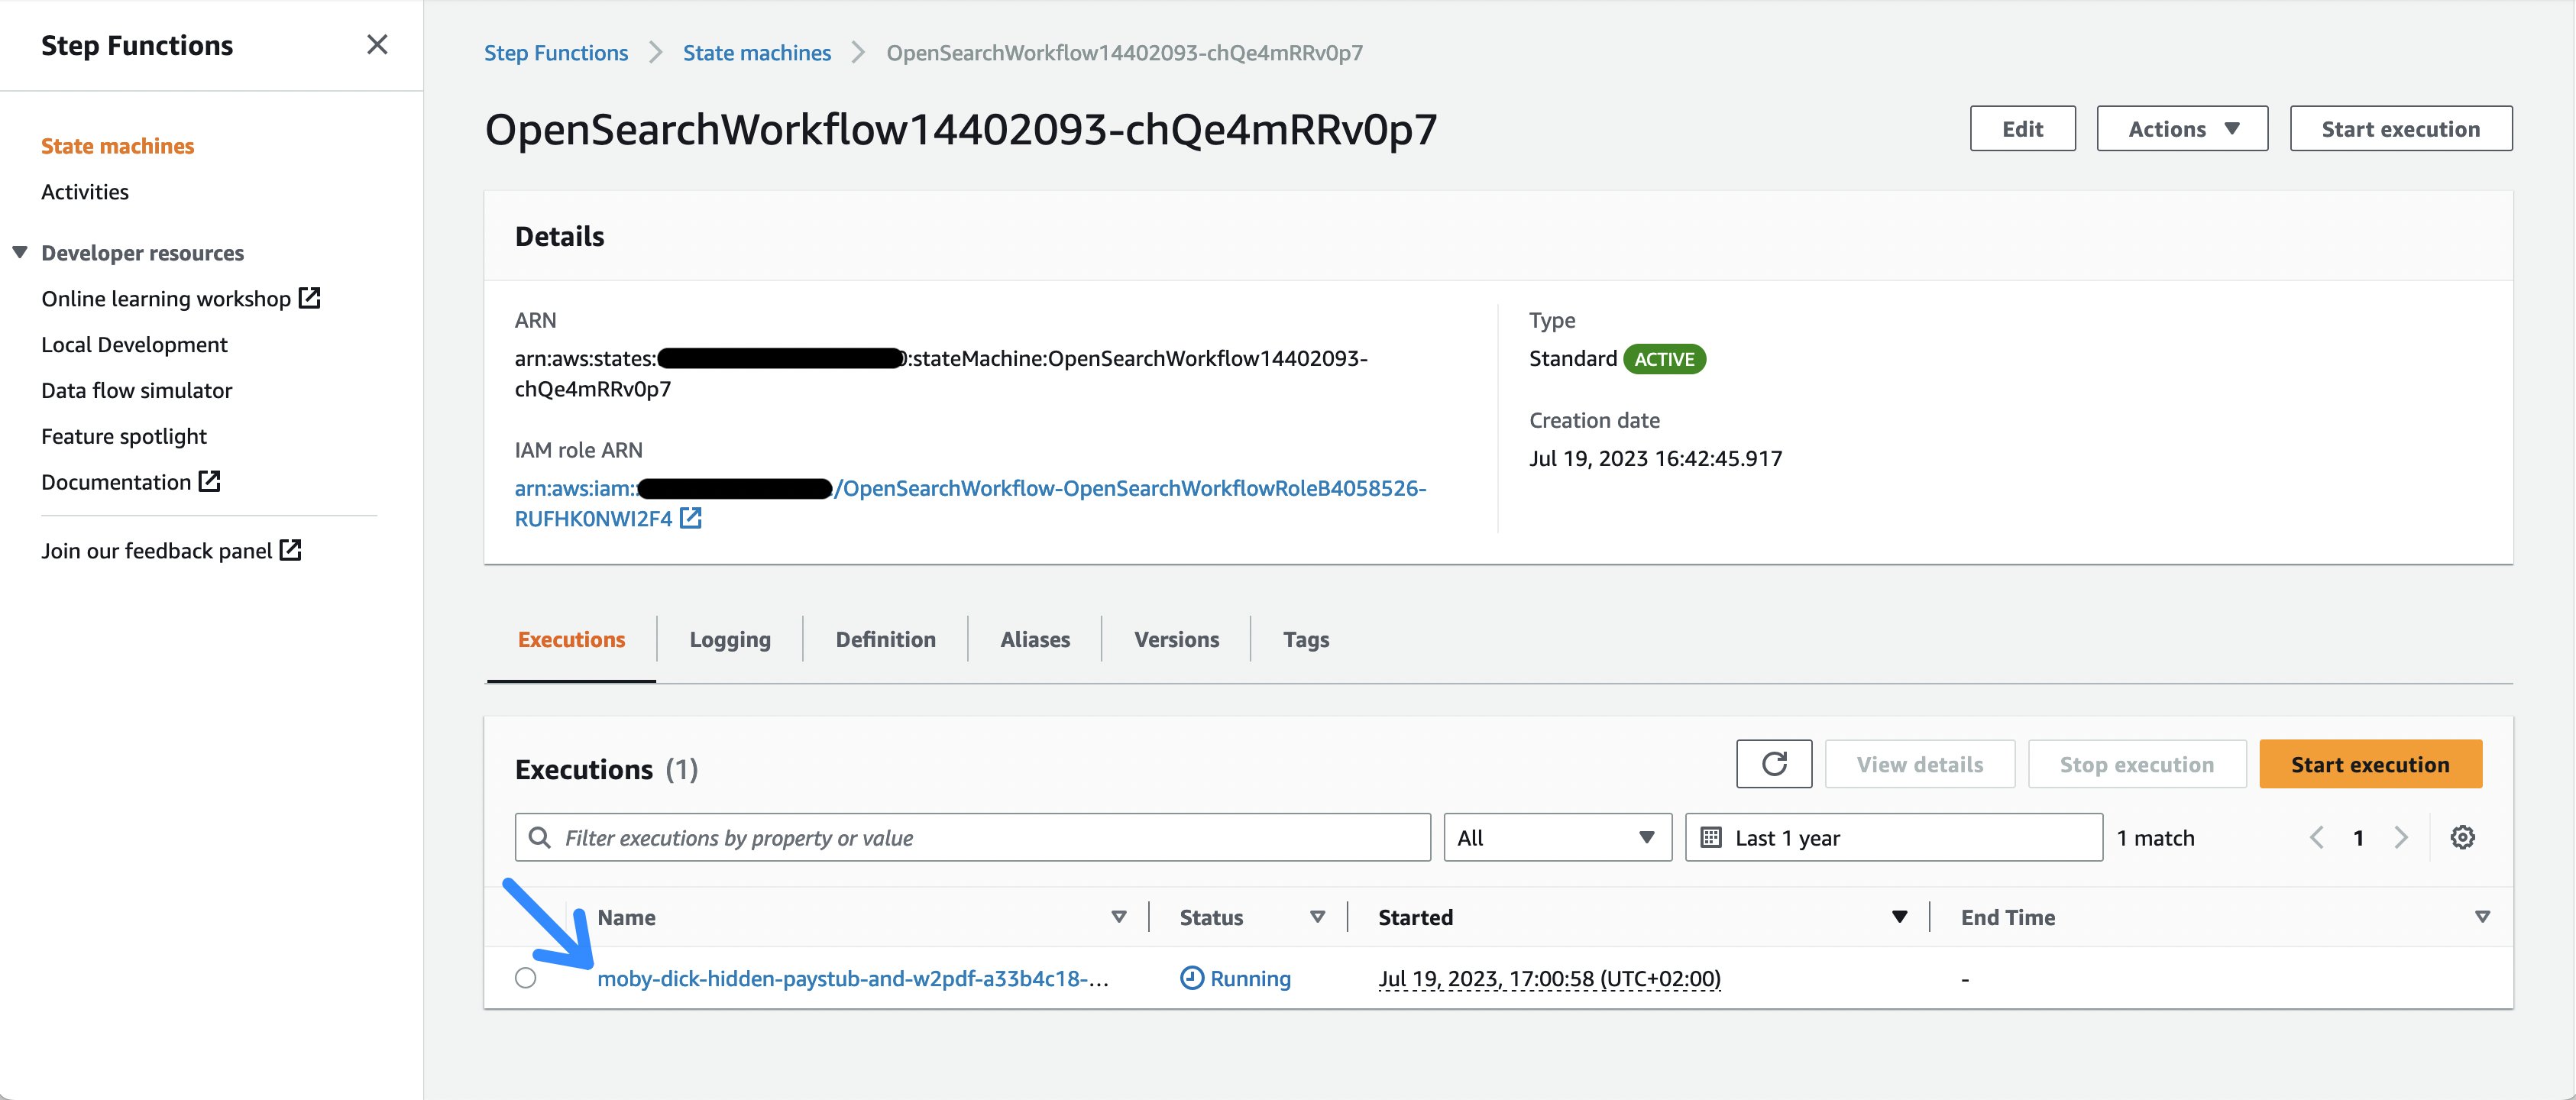Viewport: 2576px width, 1100px height.
Task: Open Local Development page
Action: [134, 344]
